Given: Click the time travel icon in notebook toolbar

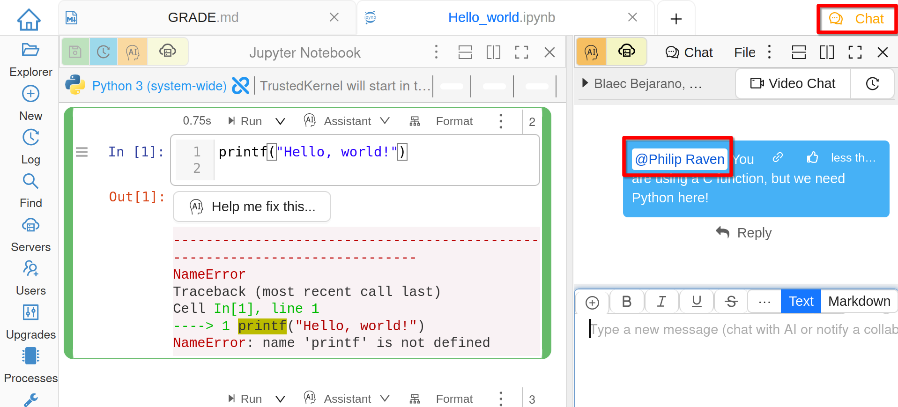Looking at the screenshot, I should 104,52.
